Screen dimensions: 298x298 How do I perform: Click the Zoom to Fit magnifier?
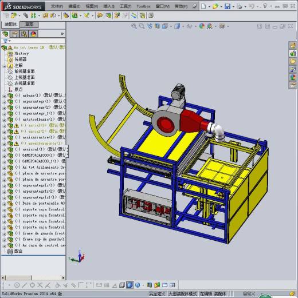134,26
